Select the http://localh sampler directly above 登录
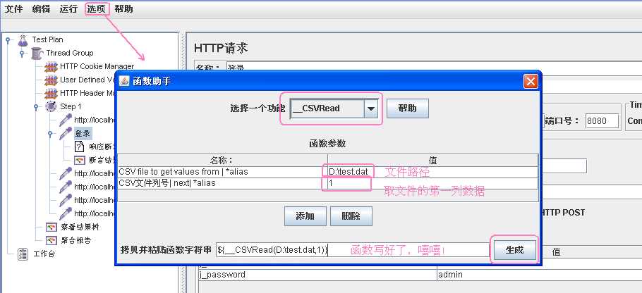Screen dimensions: 642x293 coord(94,120)
